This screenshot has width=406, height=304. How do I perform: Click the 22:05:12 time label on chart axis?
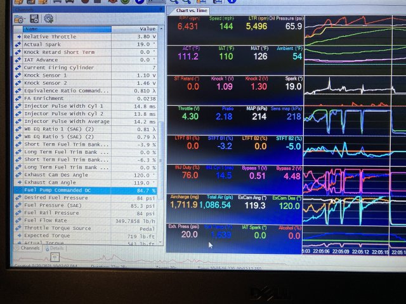[x=360, y=252]
